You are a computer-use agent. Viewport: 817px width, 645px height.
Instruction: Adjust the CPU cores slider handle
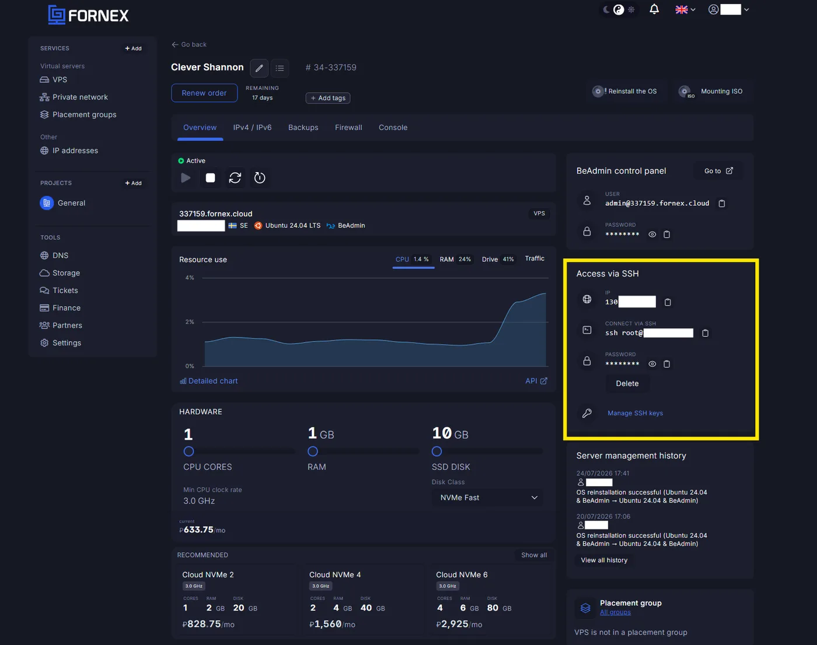click(x=188, y=451)
